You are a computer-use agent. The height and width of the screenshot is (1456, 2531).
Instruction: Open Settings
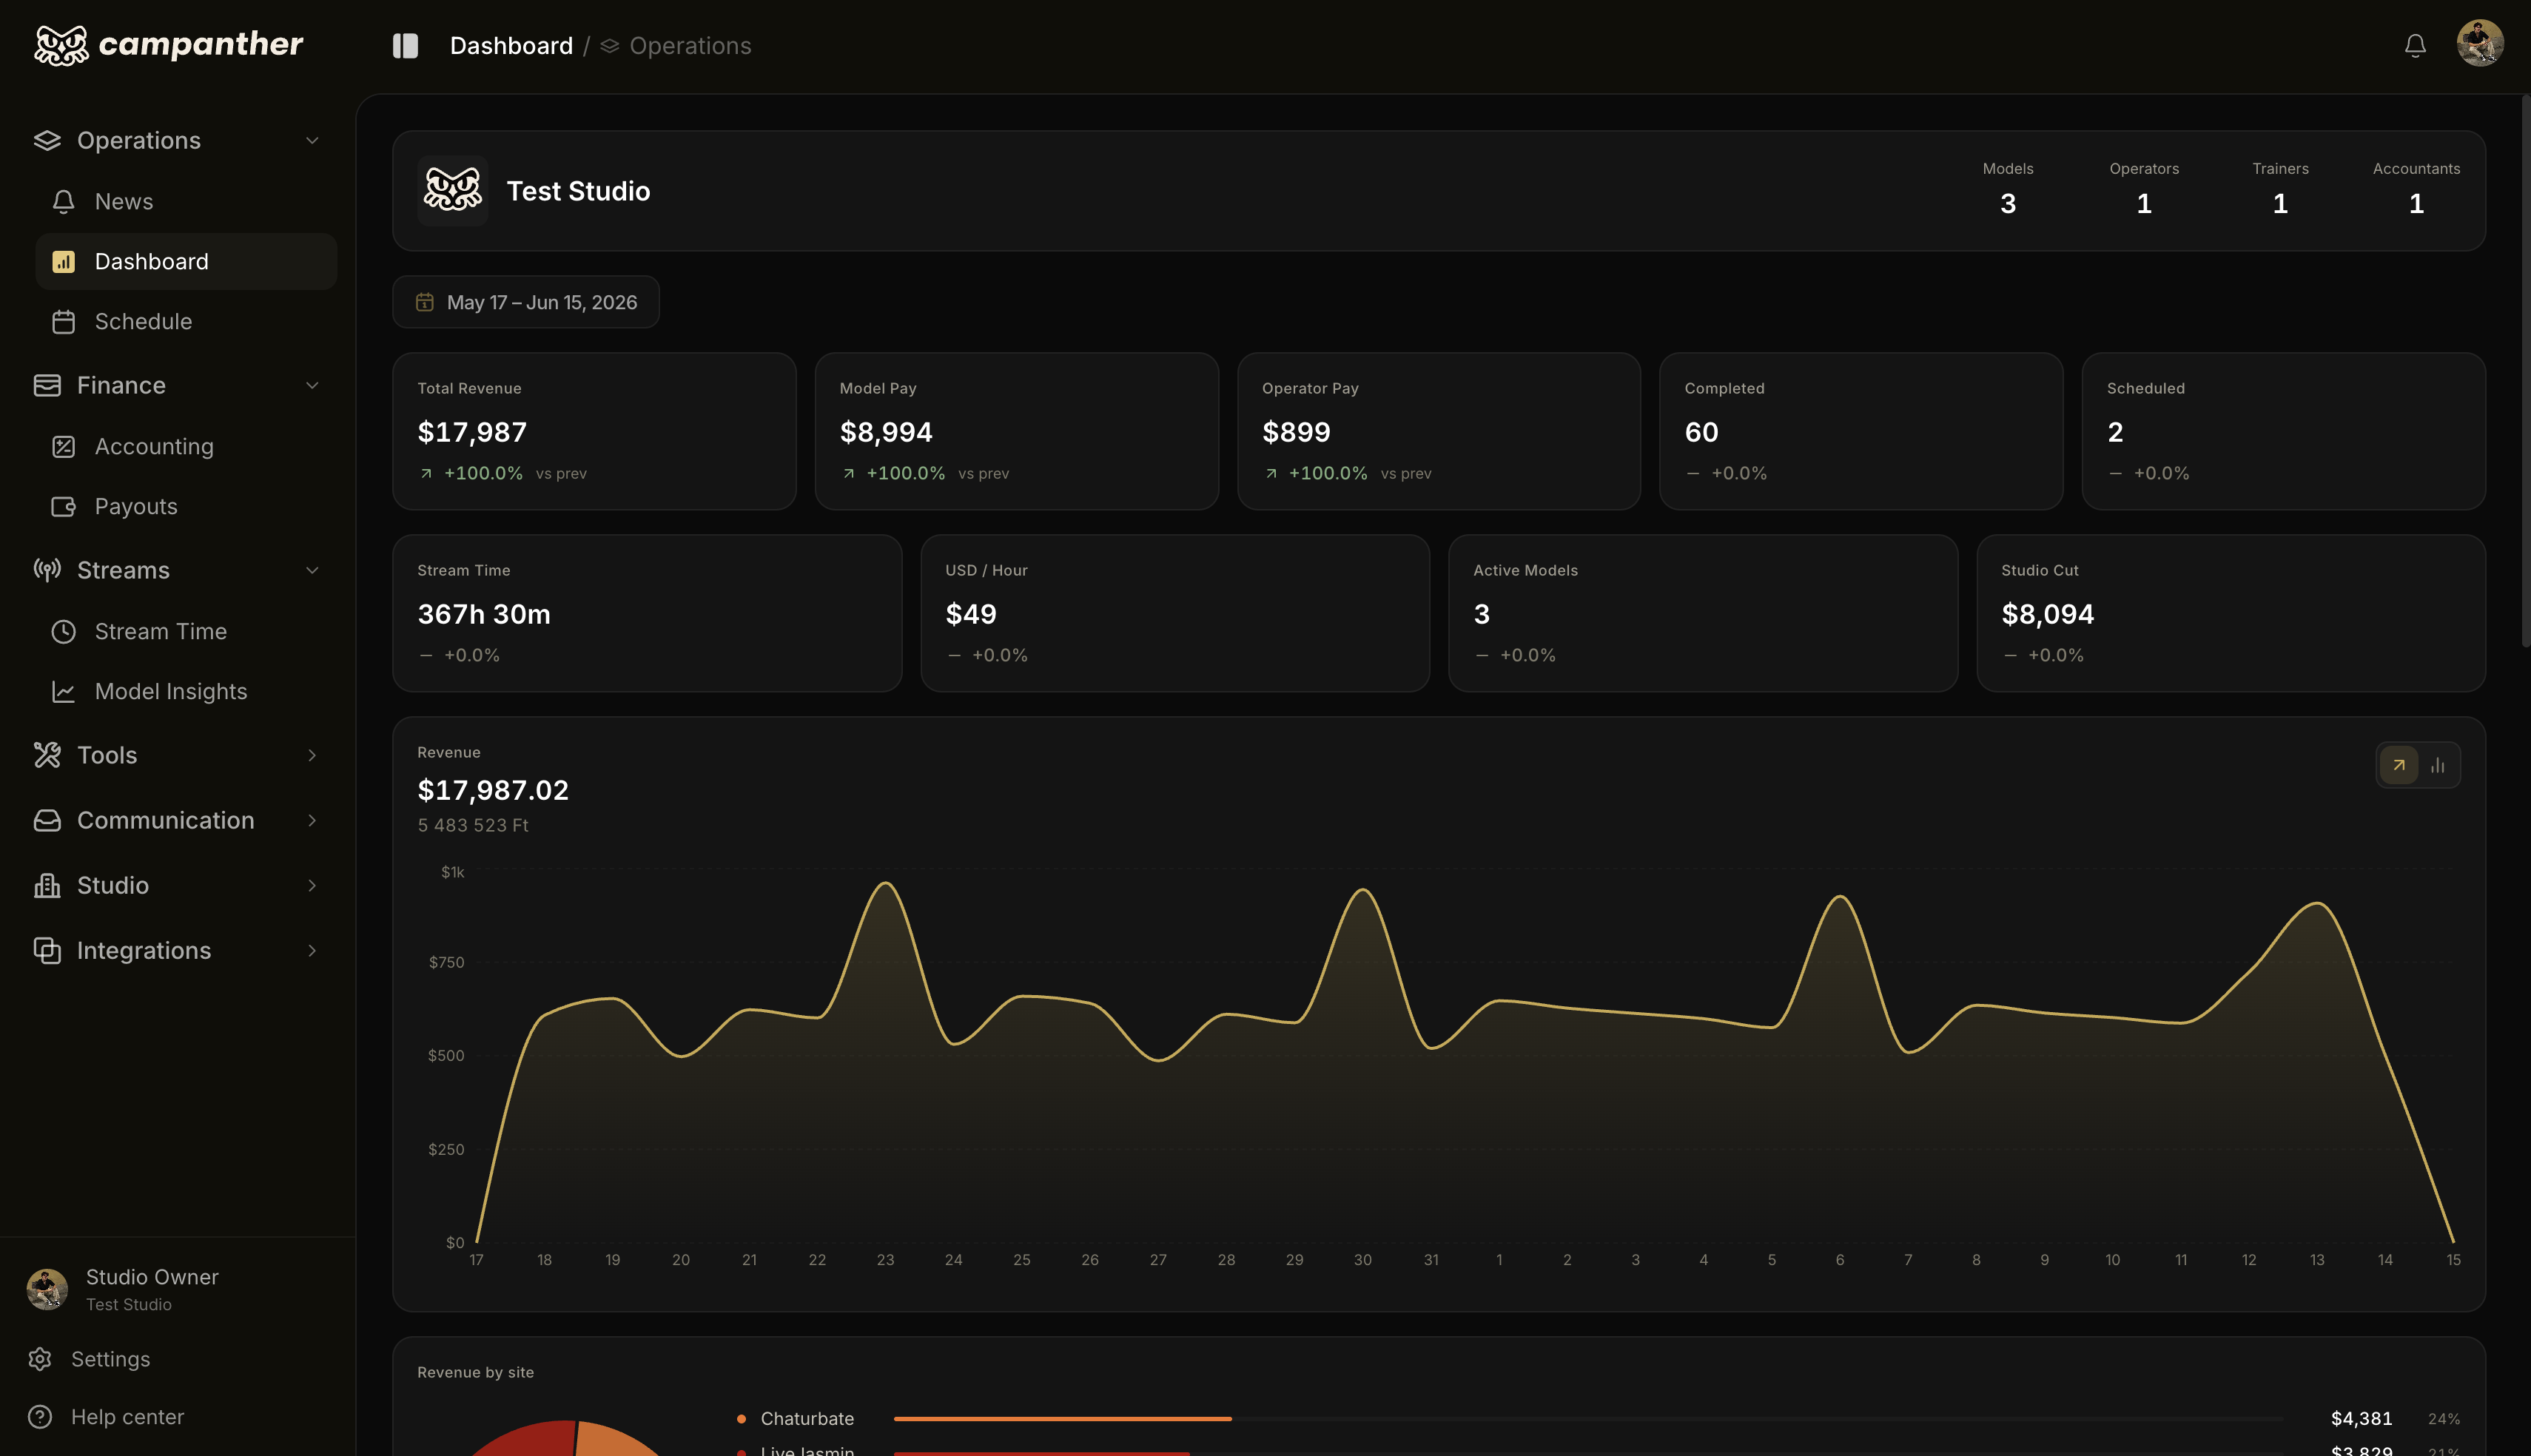pos(110,1360)
